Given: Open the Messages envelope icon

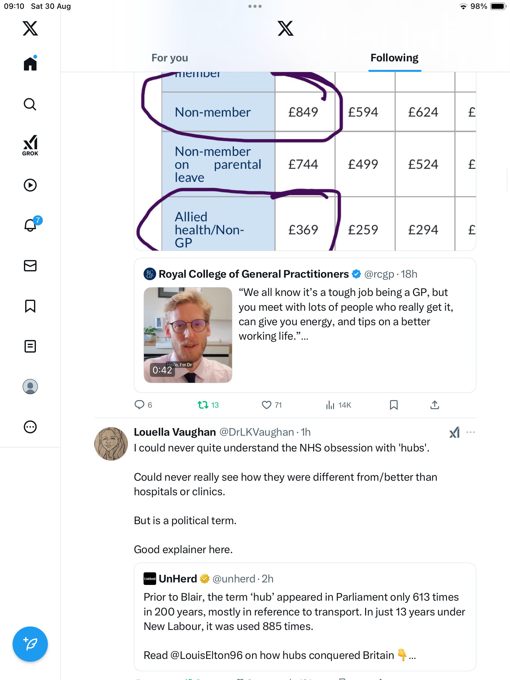Looking at the screenshot, I should (x=30, y=266).
